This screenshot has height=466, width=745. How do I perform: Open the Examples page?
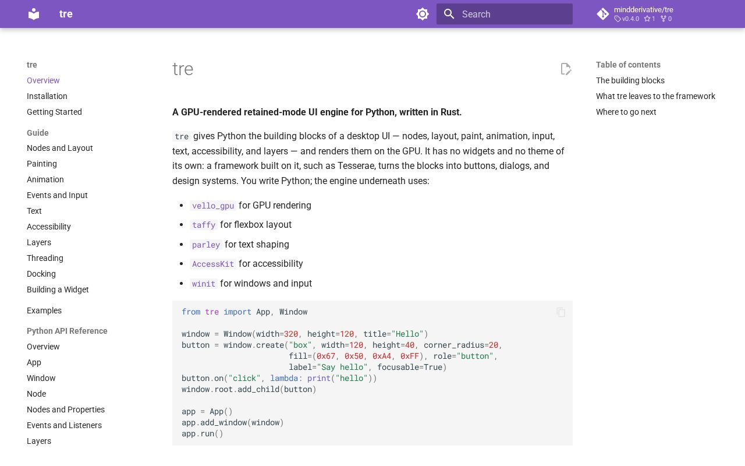44,310
